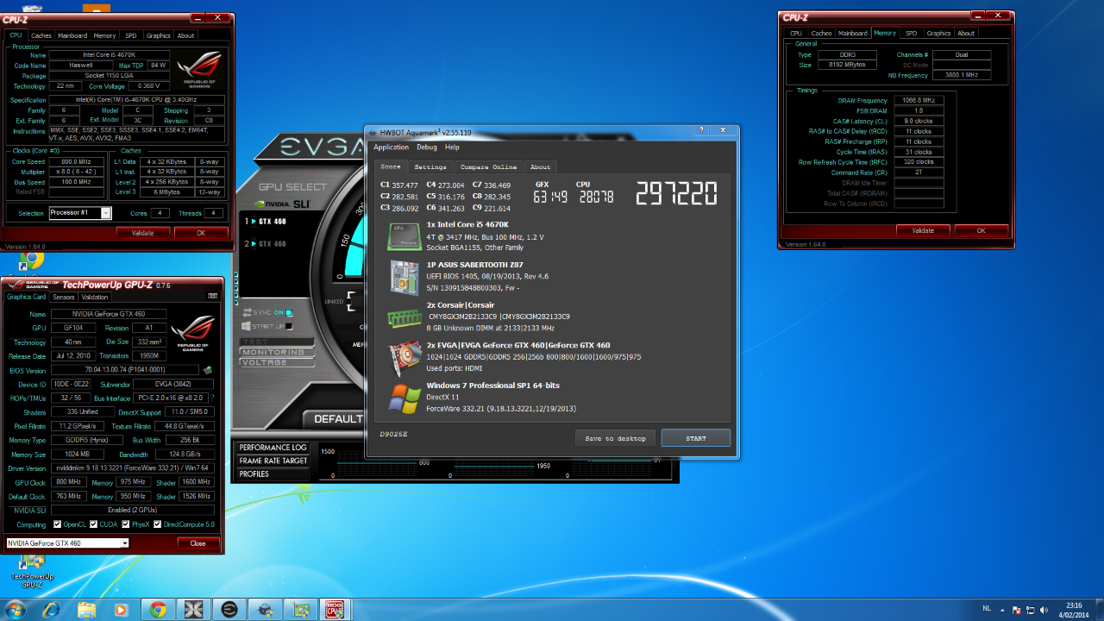Image resolution: width=1104 pixels, height=621 pixels.
Task: Click the ROG logo in GPU-Z window
Action: click(191, 332)
